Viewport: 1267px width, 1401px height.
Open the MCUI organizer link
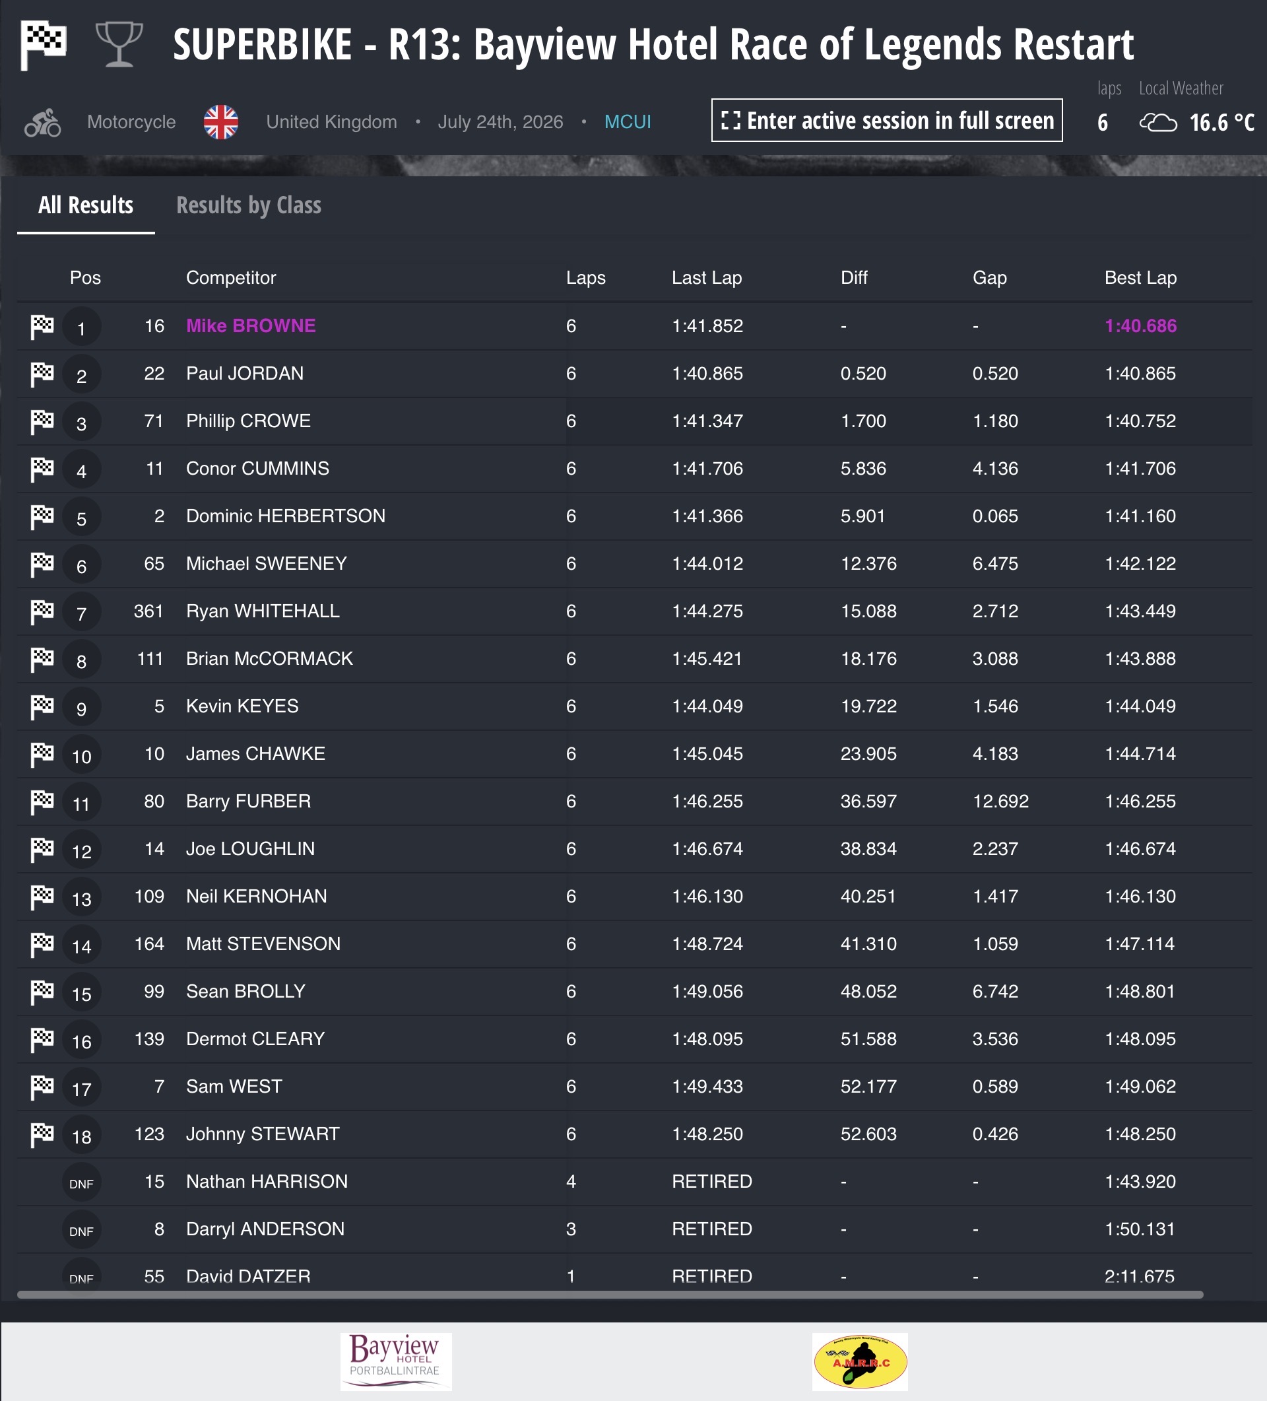[628, 122]
